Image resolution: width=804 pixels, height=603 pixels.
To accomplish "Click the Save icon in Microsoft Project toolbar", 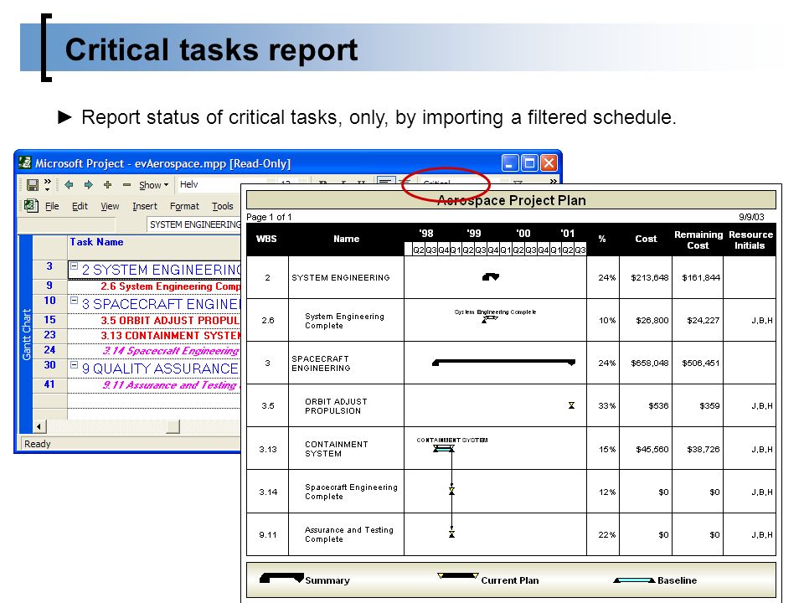I will point(33,185).
